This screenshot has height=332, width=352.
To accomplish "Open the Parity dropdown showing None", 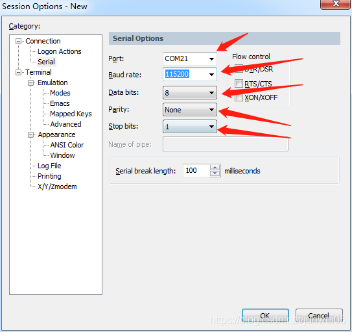I will 190,110.
